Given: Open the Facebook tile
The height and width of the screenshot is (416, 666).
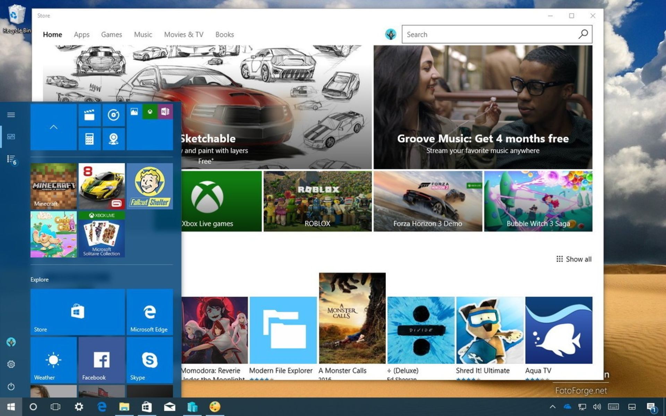Looking at the screenshot, I should tap(102, 360).
